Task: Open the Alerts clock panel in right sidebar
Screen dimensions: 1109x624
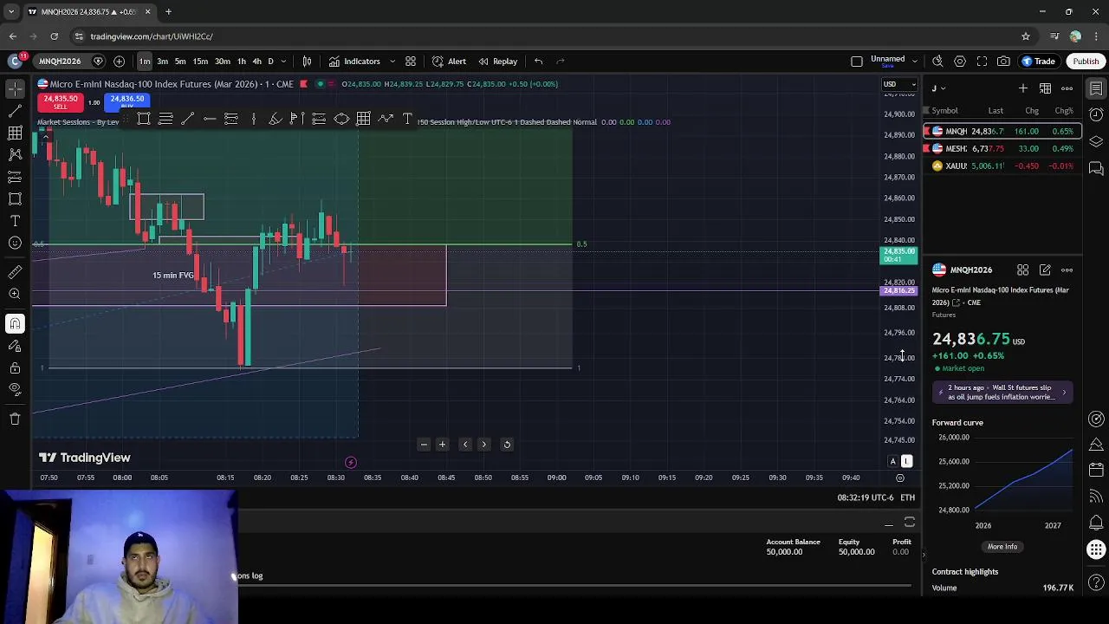Action: (1096, 115)
